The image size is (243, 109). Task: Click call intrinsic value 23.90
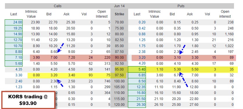(35, 22)
